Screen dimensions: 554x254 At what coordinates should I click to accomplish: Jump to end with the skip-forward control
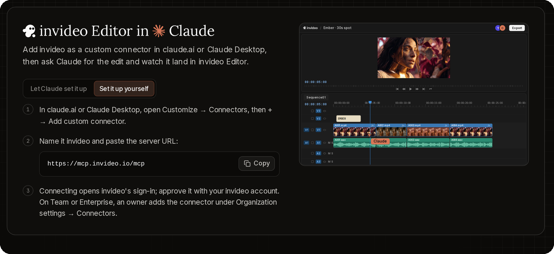pos(424,89)
